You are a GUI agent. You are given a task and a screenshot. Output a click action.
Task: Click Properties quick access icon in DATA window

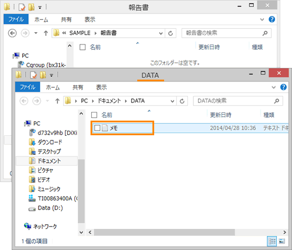(x=33, y=75)
